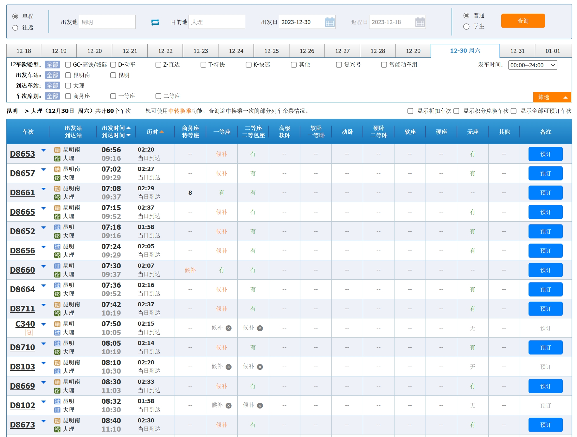Screen dimensions: 577x437
Task: Collapse the 筛选 filter panel
Action: pos(552,97)
